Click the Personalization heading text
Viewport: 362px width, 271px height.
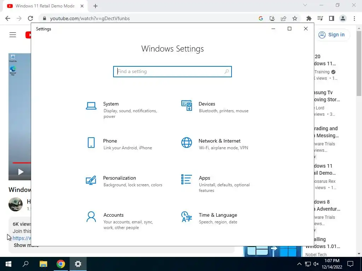(119, 178)
